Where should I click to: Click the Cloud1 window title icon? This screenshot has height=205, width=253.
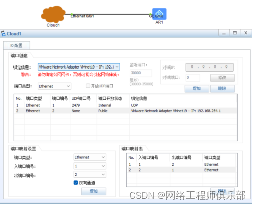3,34
